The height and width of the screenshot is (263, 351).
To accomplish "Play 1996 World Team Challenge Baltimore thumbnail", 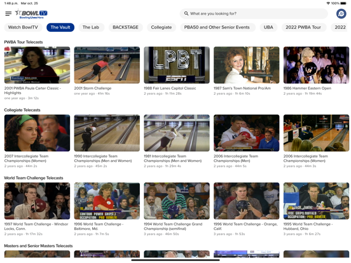I will click(107, 201).
